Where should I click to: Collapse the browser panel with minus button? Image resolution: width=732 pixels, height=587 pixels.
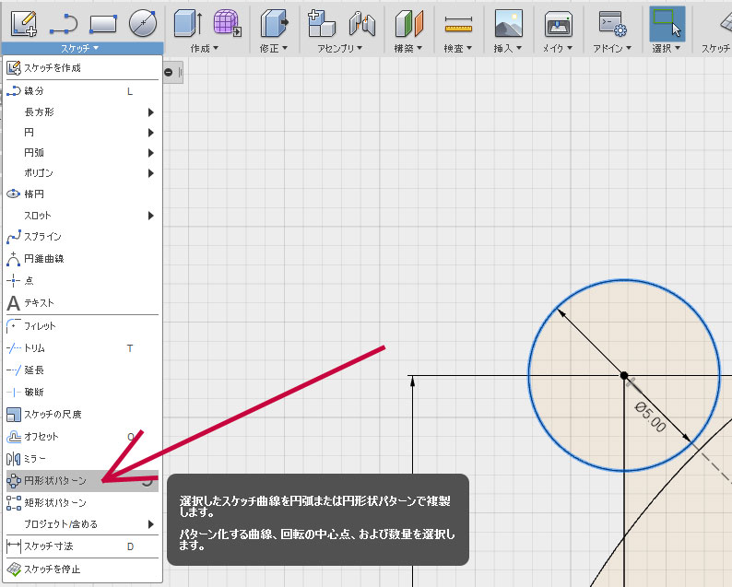click(x=169, y=72)
